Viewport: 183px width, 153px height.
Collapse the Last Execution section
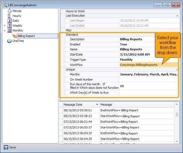click(x=177, y=16)
